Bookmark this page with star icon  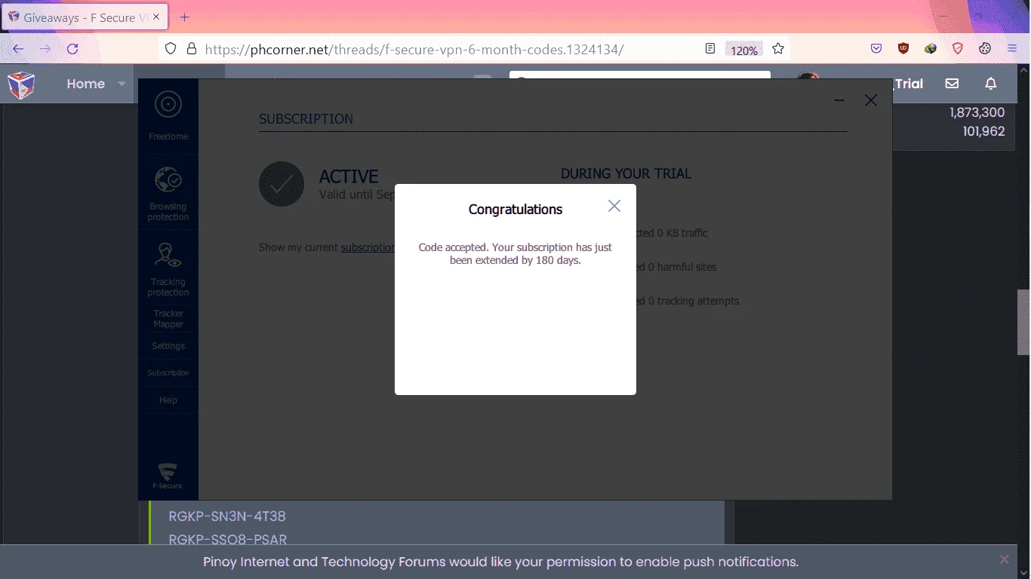point(778,49)
